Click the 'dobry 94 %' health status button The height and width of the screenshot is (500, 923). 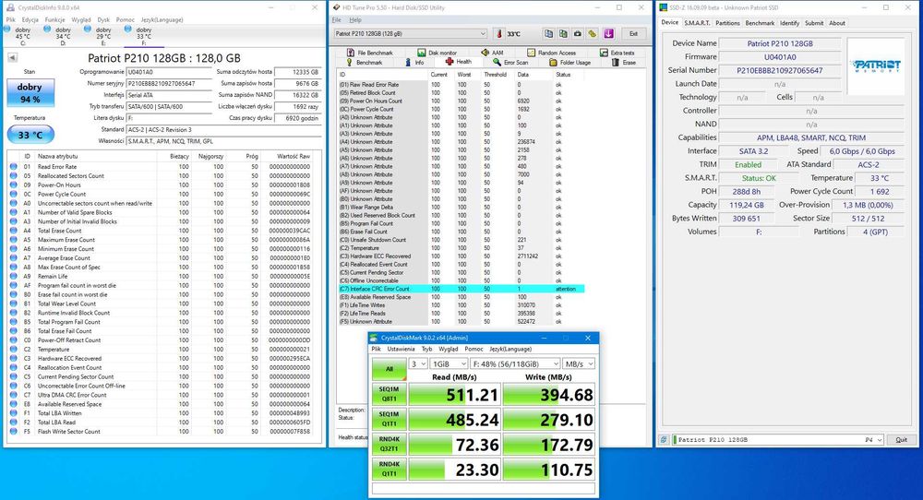pos(30,93)
